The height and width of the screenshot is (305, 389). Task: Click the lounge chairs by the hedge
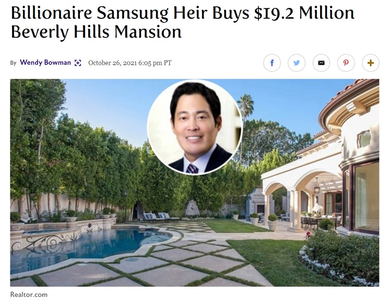click(x=161, y=217)
